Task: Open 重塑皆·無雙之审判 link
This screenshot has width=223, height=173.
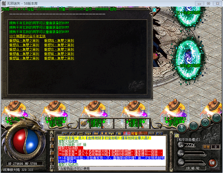Action: tap(24, 58)
